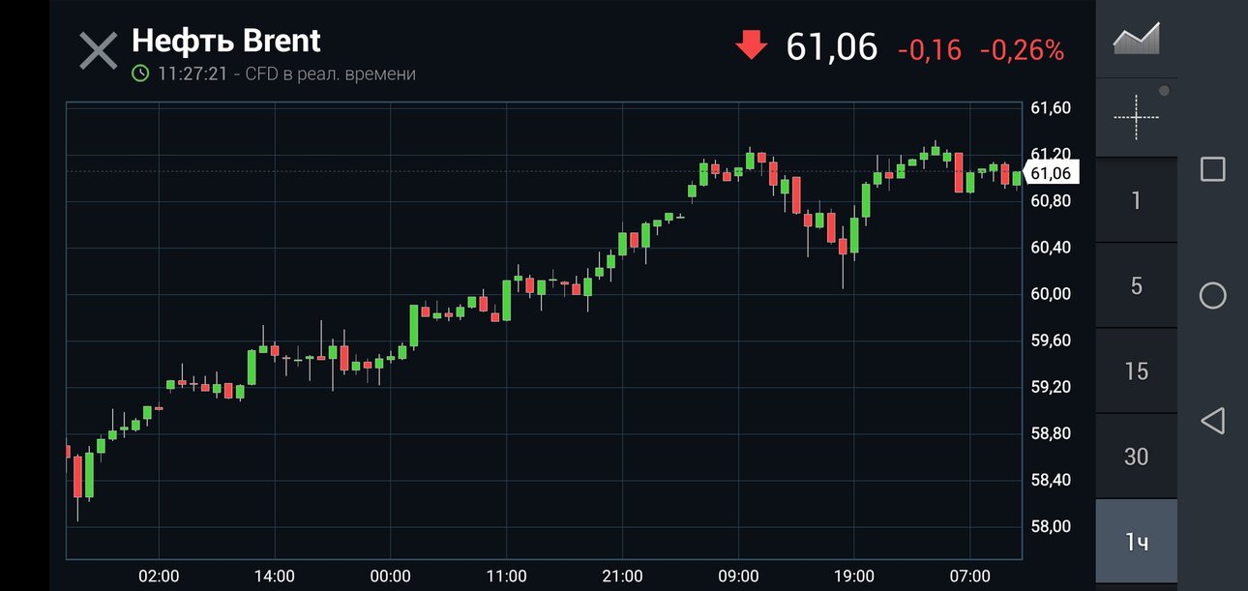This screenshot has width=1248, height=591.
Task: Enable the crosshair cursor tool
Action: coord(1136,117)
